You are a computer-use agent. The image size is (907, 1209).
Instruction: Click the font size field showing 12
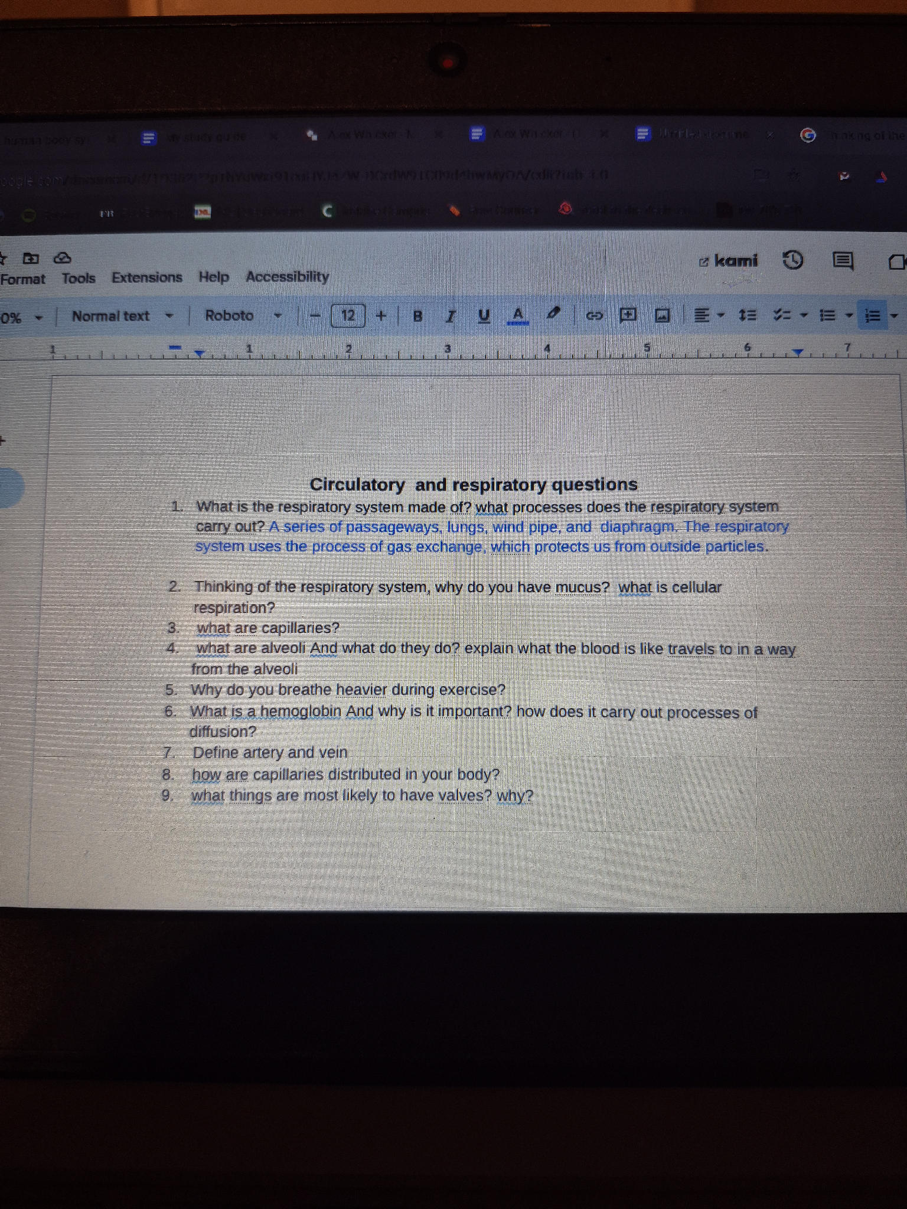pyautogui.click(x=348, y=316)
